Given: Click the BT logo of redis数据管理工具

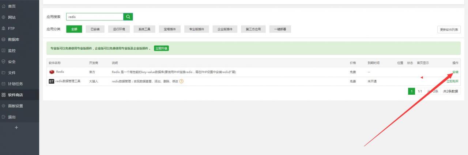Looking at the screenshot, I should (52, 81).
